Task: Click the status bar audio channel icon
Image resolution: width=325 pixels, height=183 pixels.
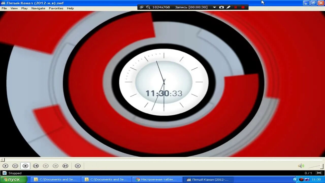Action: pyautogui.click(x=319, y=173)
